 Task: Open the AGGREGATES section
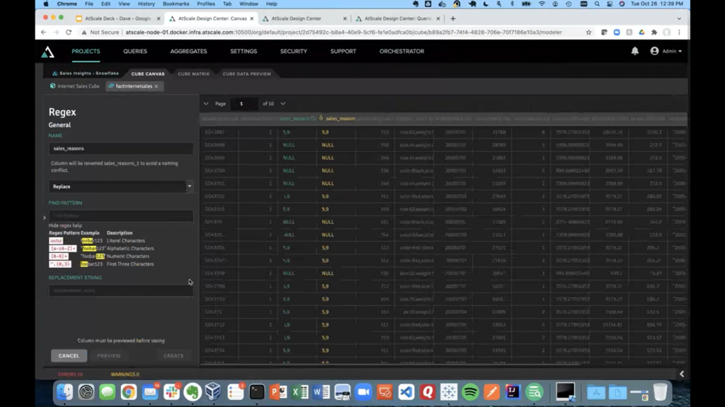188,51
